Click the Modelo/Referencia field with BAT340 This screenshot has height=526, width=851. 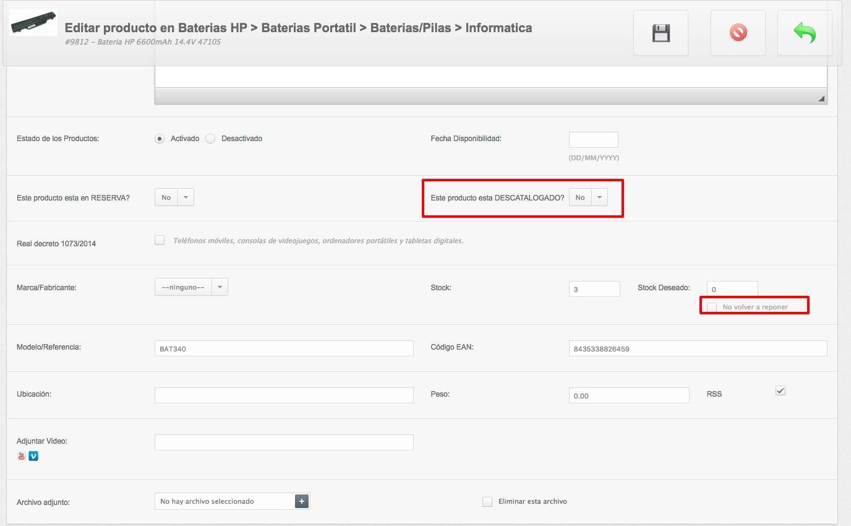pos(284,348)
